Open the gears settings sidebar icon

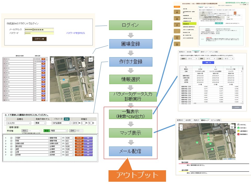coord(177,38)
